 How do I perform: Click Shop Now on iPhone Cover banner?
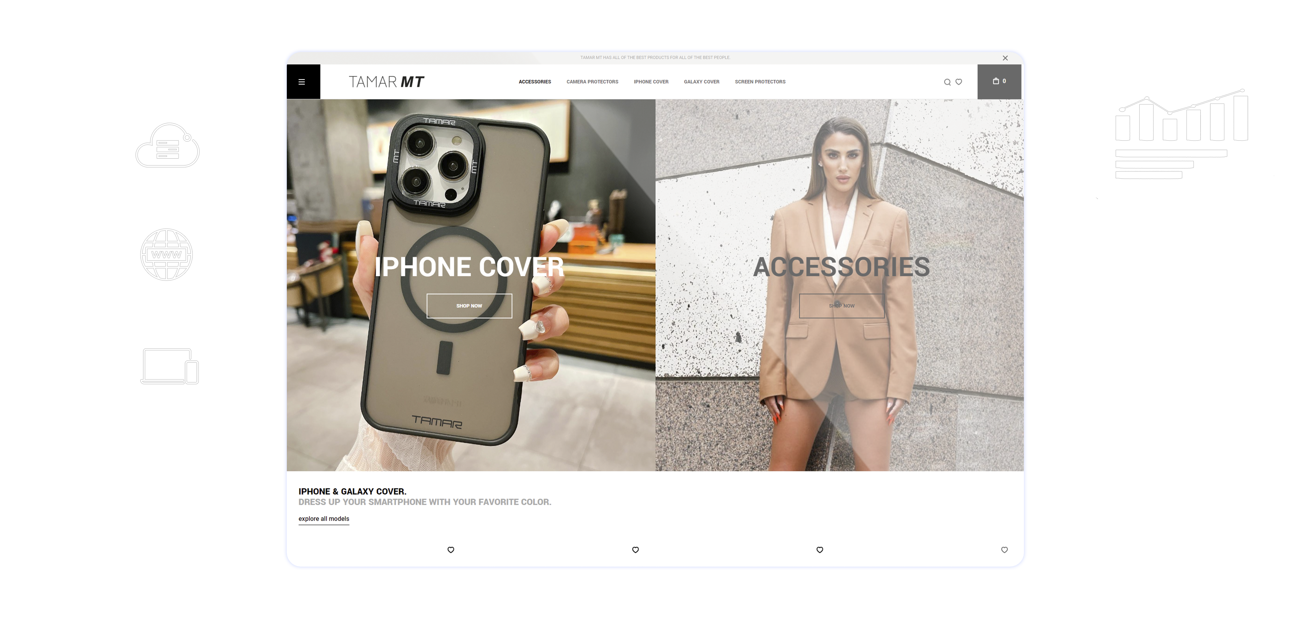[469, 306]
